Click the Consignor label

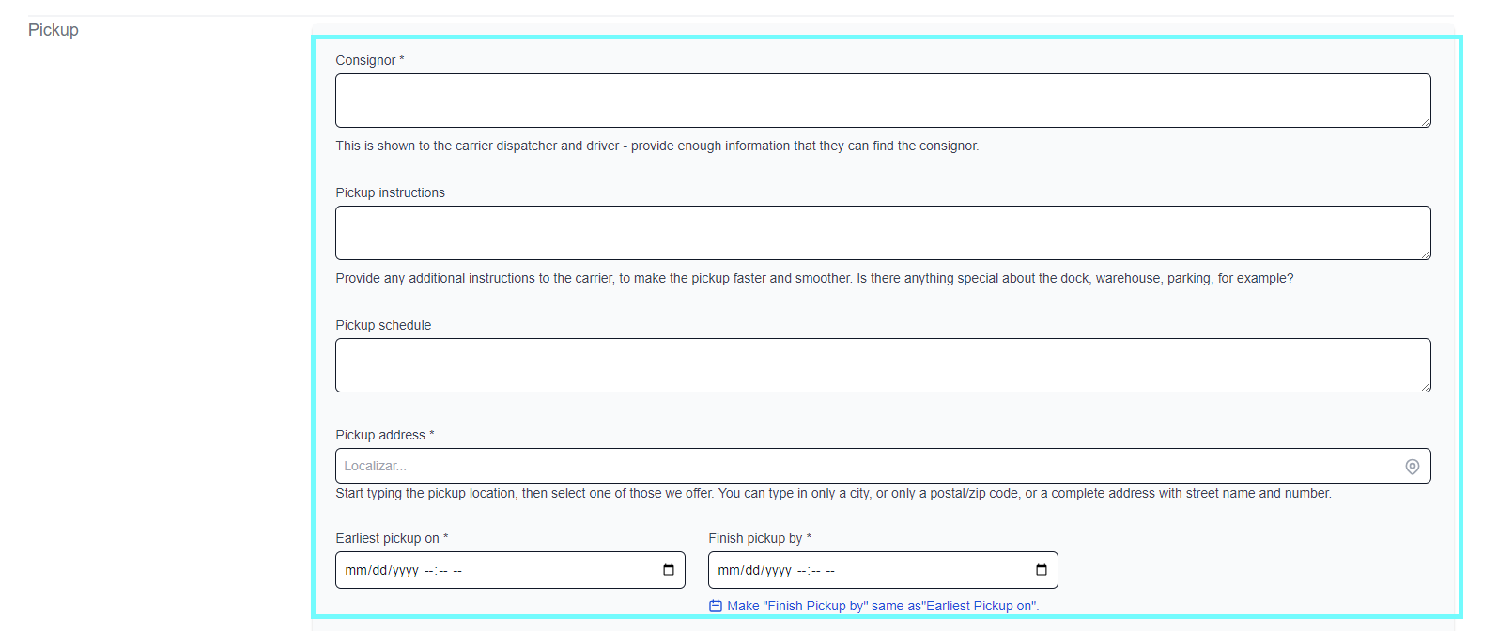370,60
